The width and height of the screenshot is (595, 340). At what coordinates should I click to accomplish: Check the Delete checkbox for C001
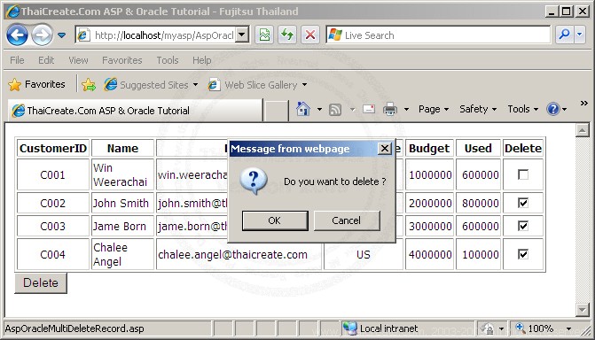click(x=523, y=174)
